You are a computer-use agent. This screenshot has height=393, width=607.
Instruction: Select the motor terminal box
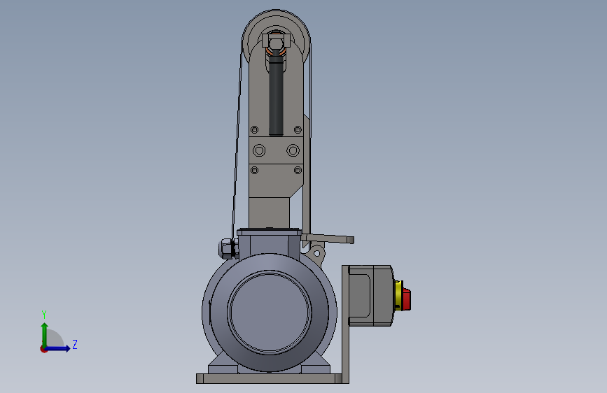(270, 243)
